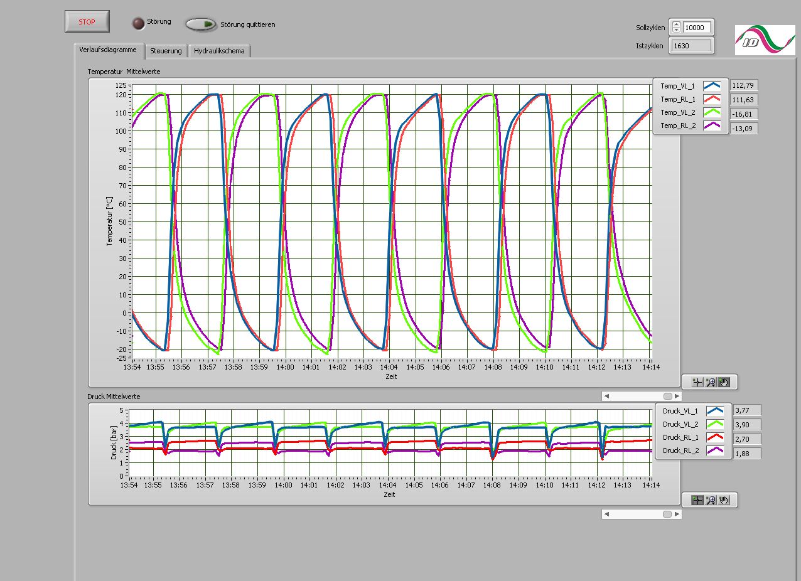This screenshot has height=581, width=801.
Task: Toggle the Störung quittieren switch
Action: click(201, 24)
